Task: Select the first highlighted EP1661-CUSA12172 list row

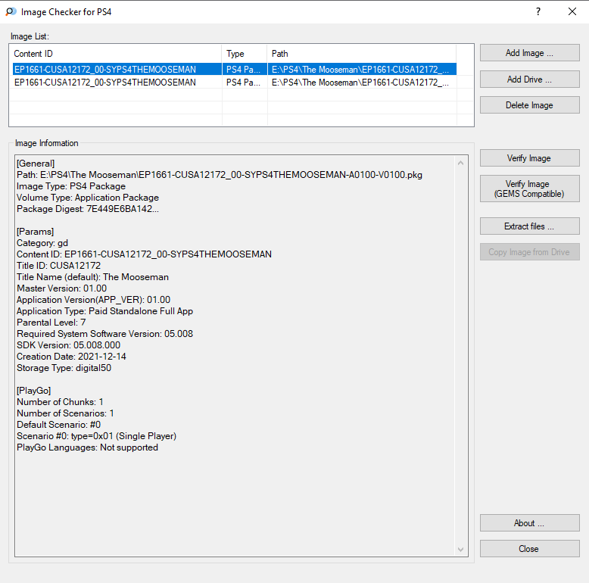Action: tap(235, 70)
